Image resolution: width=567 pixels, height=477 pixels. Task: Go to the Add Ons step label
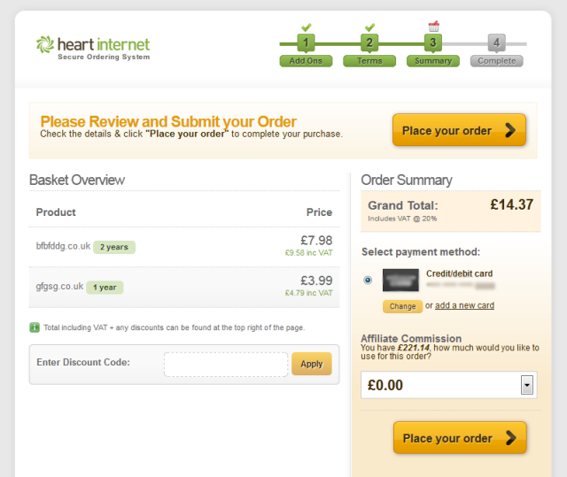click(306, 61)
